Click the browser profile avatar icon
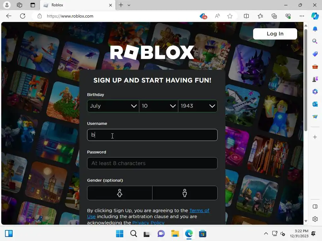 (7, 5)
